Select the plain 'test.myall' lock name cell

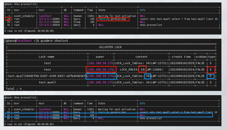tap(47, 82)
